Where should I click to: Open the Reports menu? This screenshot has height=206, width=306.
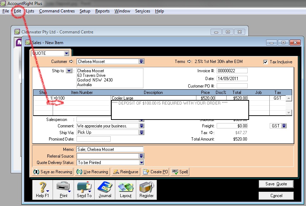[x=102, y=11]
